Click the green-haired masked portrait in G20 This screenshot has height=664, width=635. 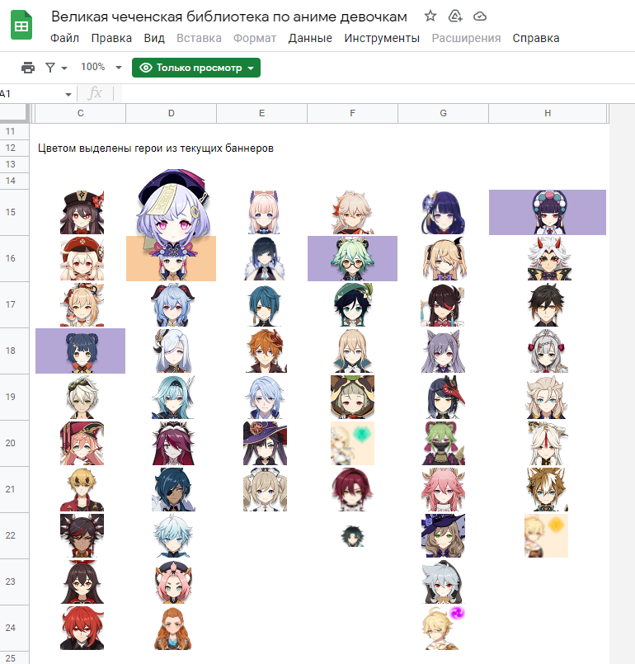tap(443, 443)
